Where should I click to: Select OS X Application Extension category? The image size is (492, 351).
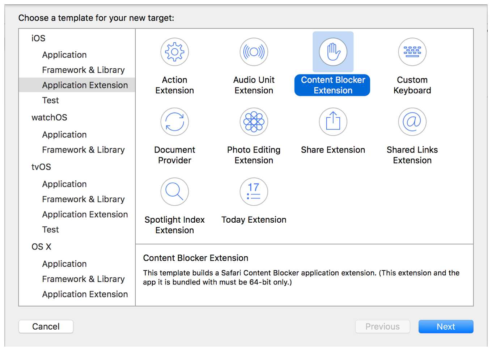[x=85, y=294]
